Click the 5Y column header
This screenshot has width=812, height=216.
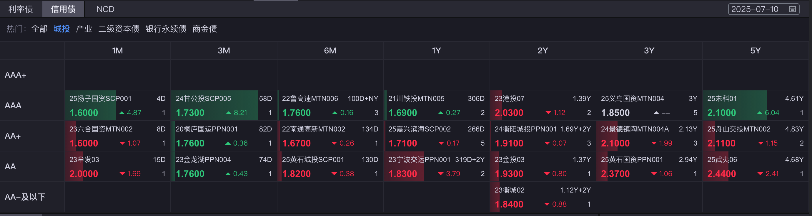pyautogui.click(x=756, y=50)
